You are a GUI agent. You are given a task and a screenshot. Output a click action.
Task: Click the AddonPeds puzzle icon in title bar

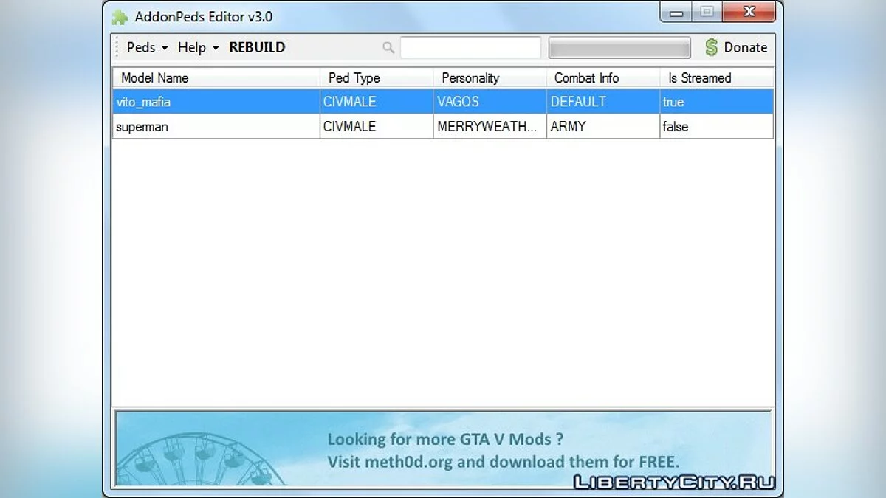click(x=120, y=16)
